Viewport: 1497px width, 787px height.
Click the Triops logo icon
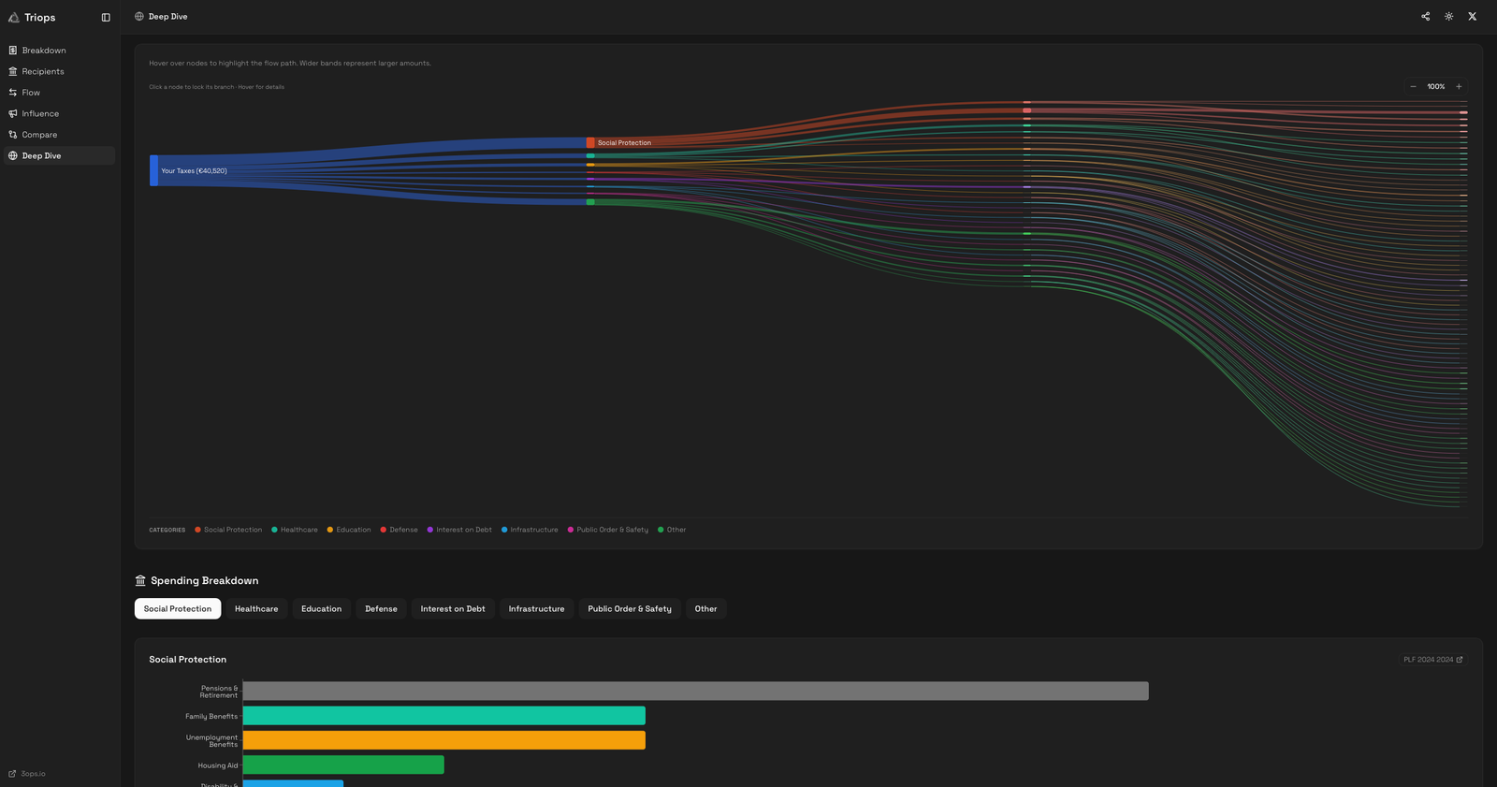(14, 18)
